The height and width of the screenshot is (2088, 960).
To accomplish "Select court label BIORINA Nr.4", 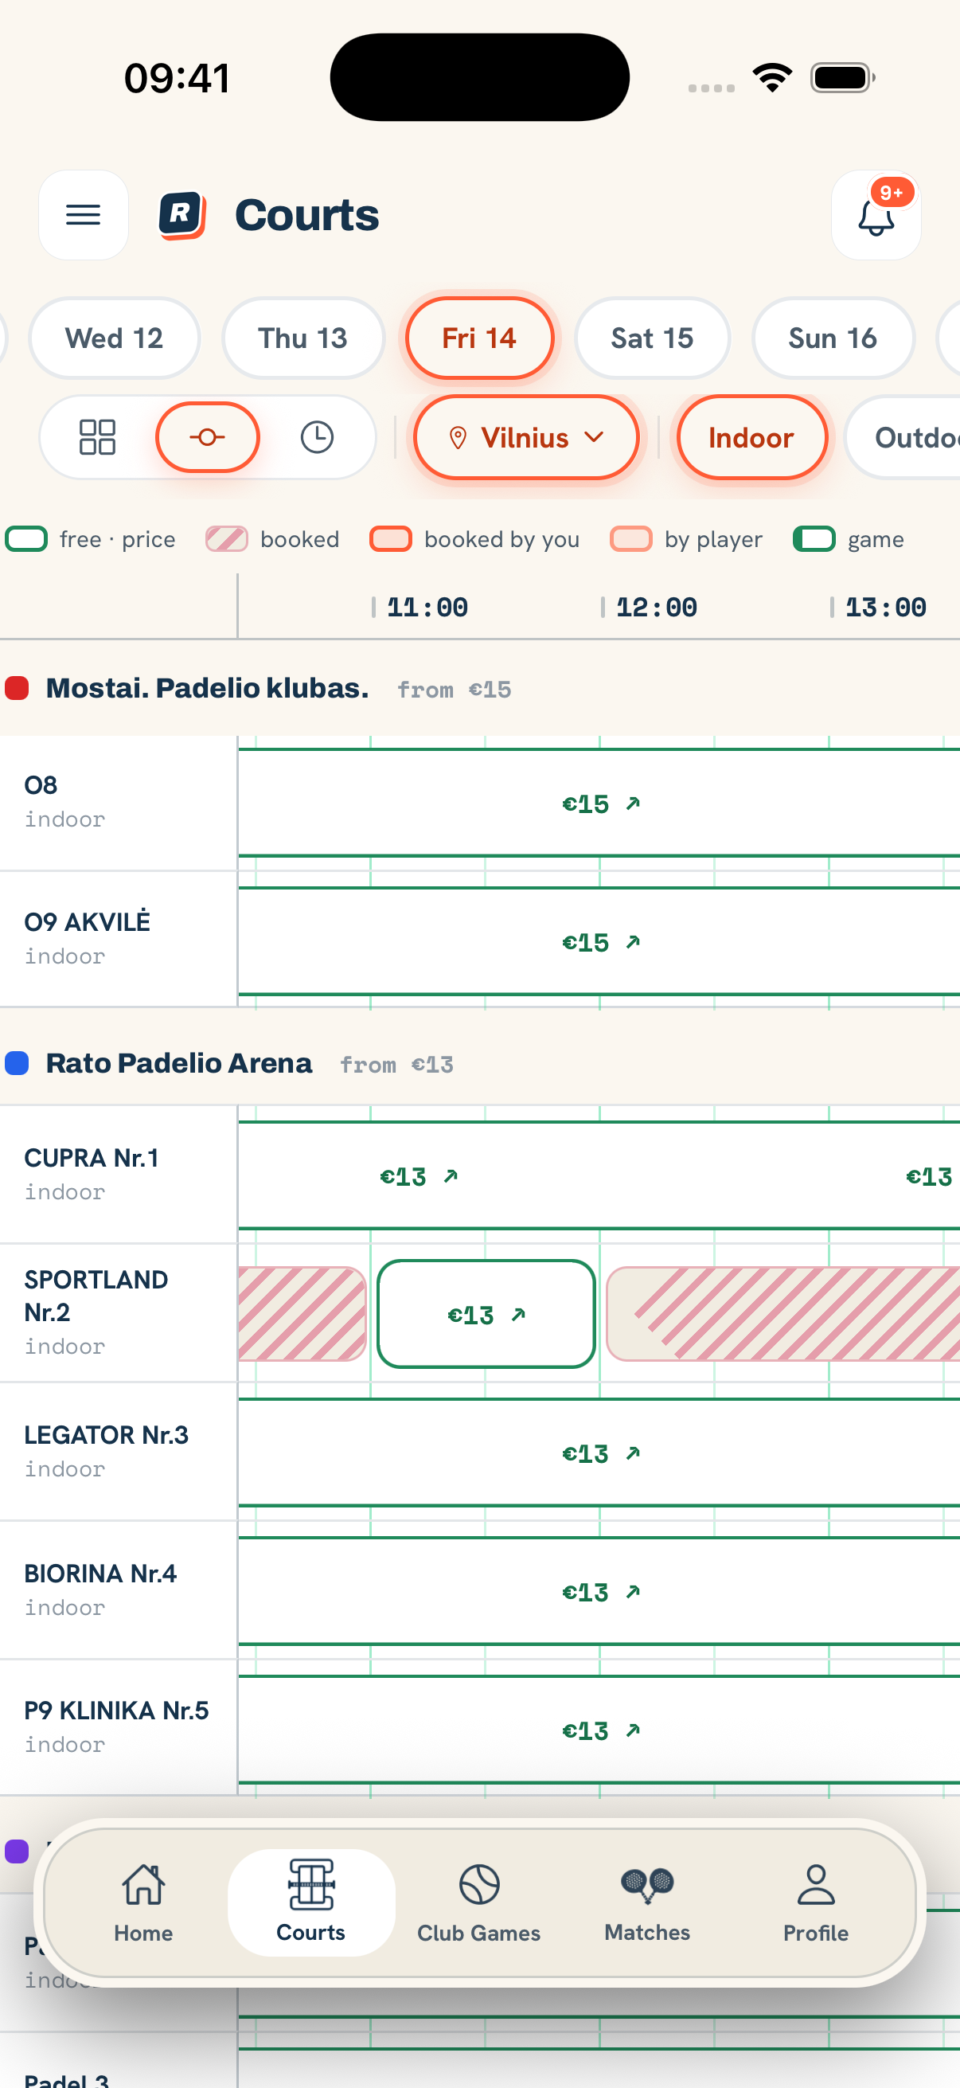I will point(100,1574).
